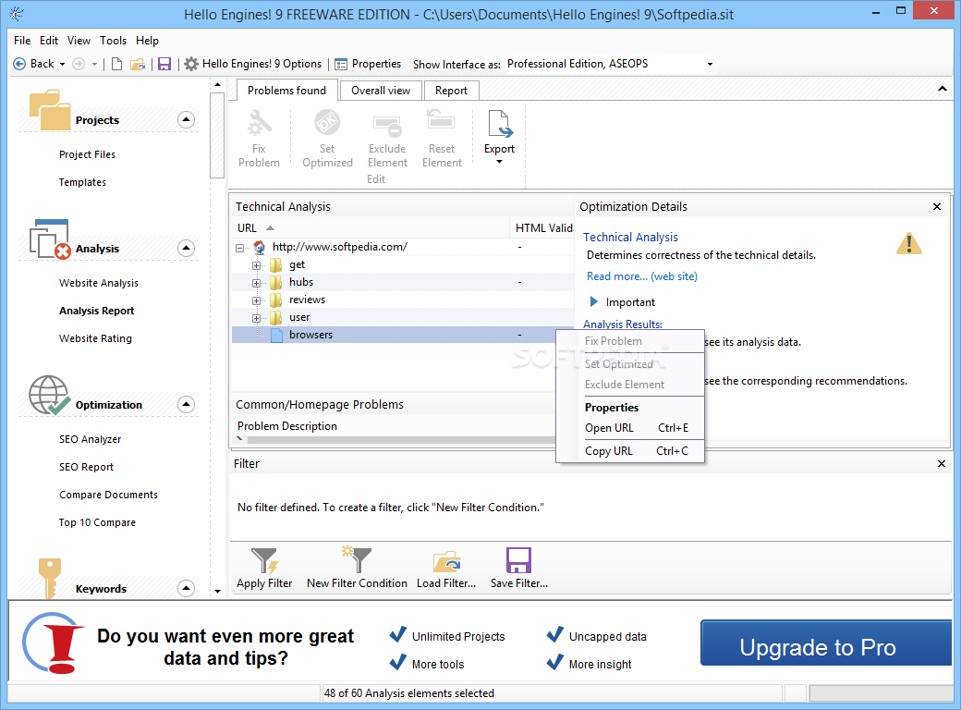Image resolution: width=961 pixels, height=710 pixels.
Task: Expand the 'reviews' folder node
Action: coord(256,300)
